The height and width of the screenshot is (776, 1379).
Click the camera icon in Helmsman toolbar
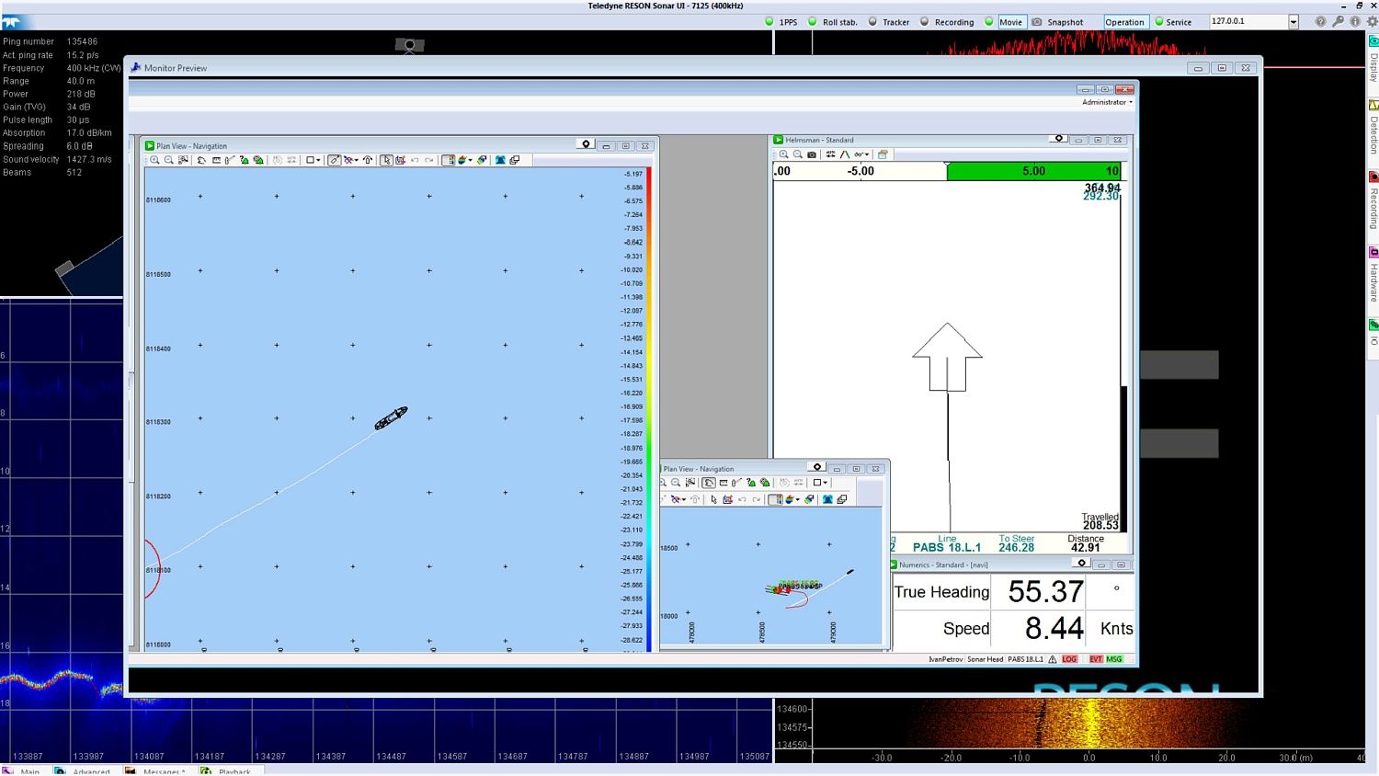pos(812,154)
